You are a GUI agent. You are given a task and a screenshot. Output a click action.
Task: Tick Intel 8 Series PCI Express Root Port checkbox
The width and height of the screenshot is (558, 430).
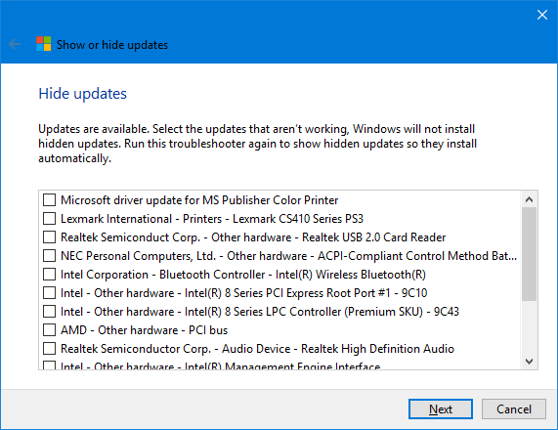(x=49, y=293)
